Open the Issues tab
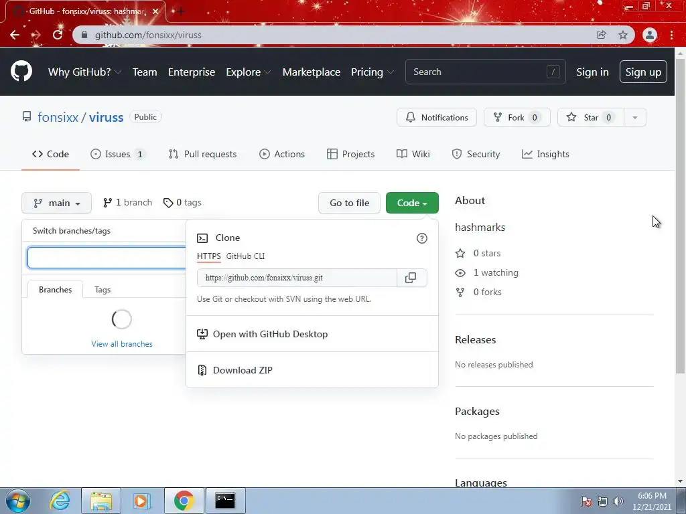Screen dimensions: 686x514 (x=118, y=155)
